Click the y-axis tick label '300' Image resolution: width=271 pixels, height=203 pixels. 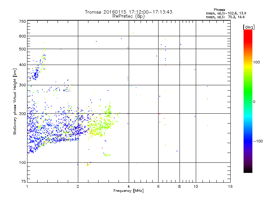point(23,85)
